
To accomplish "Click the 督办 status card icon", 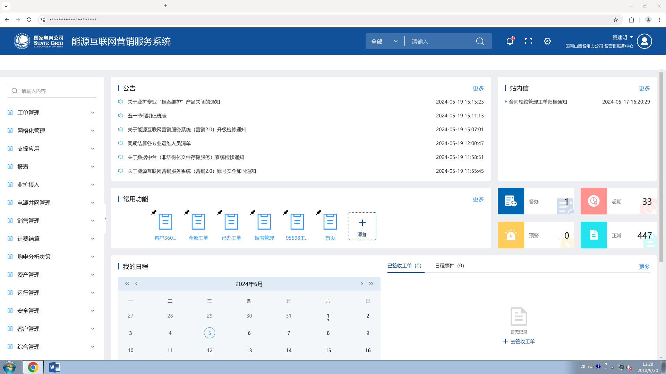I will pos(511,201).
